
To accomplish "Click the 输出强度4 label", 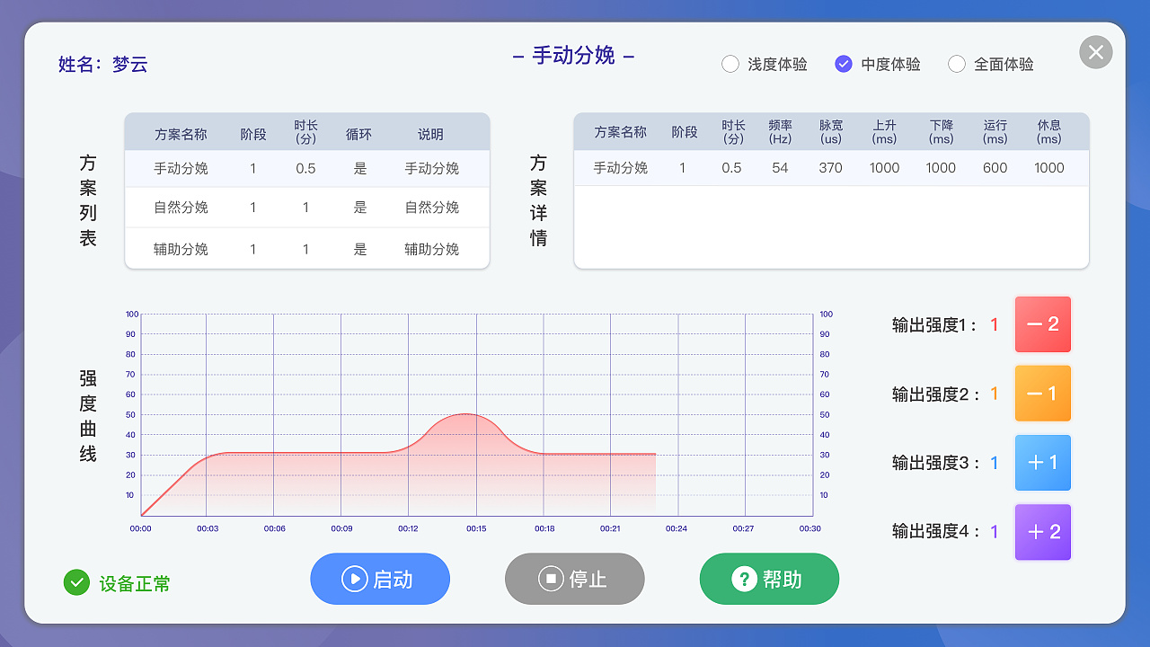I will tap(934, 531).
